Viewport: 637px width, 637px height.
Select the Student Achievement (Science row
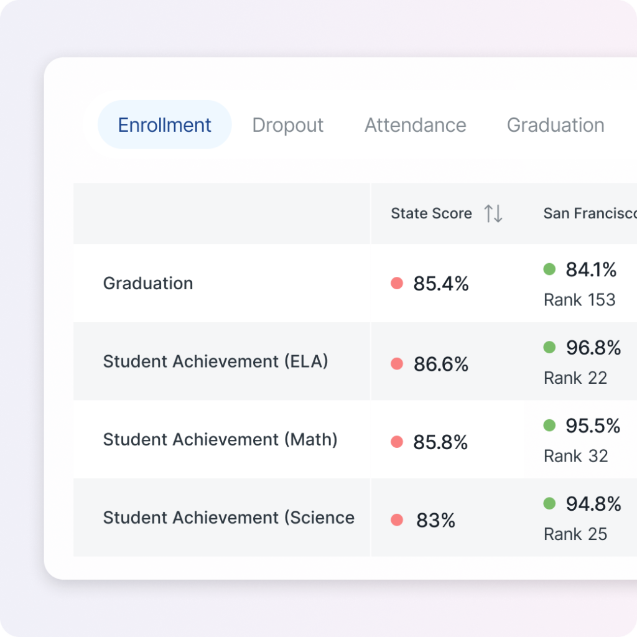228,518
